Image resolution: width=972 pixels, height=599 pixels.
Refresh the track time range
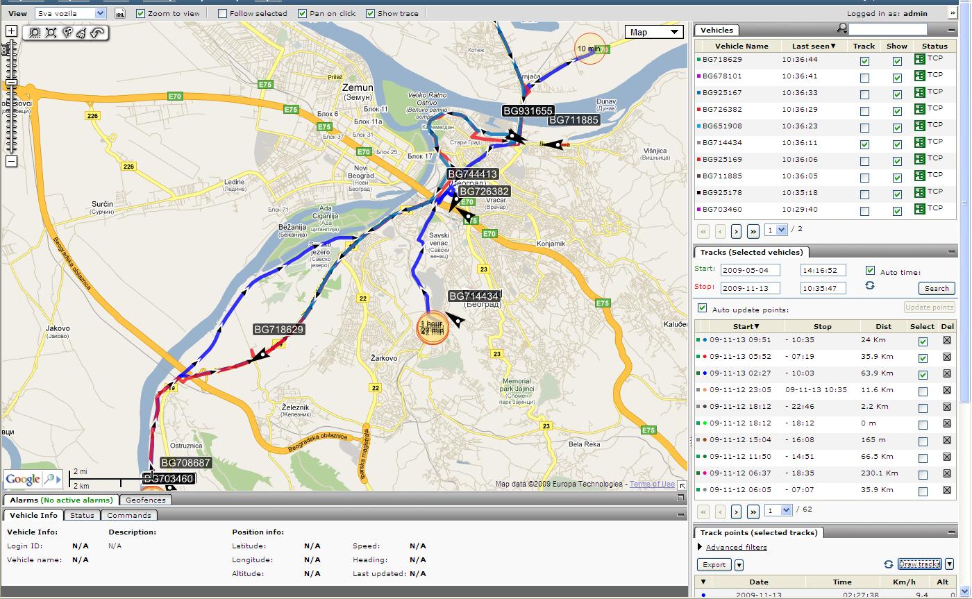tap(869, 285)
